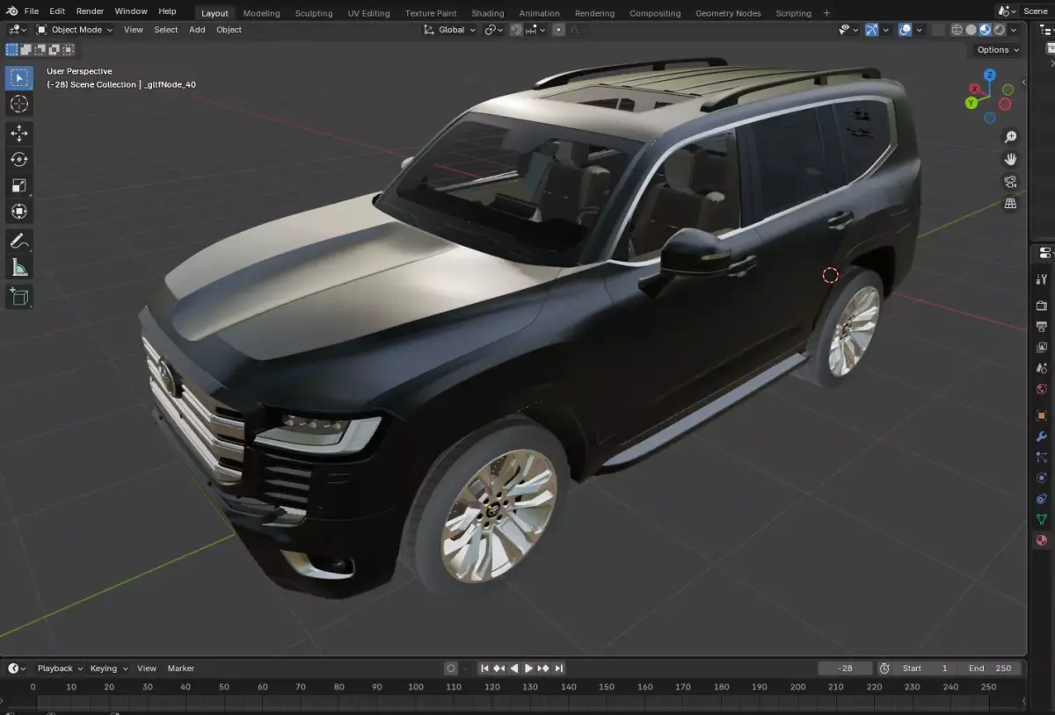Open the Global transform orientation dropdown
1055x715 pixels.
point(450,30)
